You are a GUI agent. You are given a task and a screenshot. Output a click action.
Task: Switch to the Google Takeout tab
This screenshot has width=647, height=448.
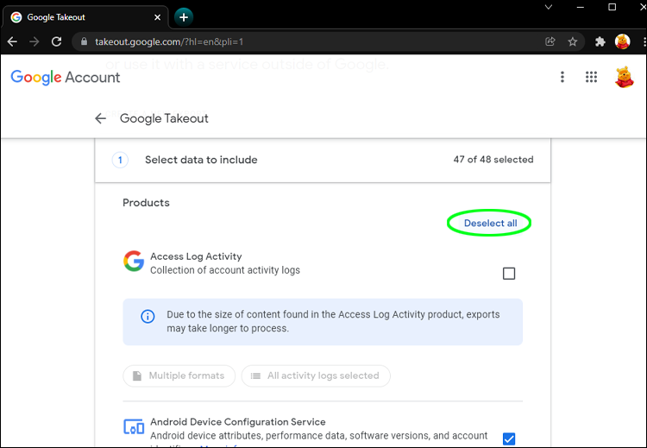coord(78,17)
